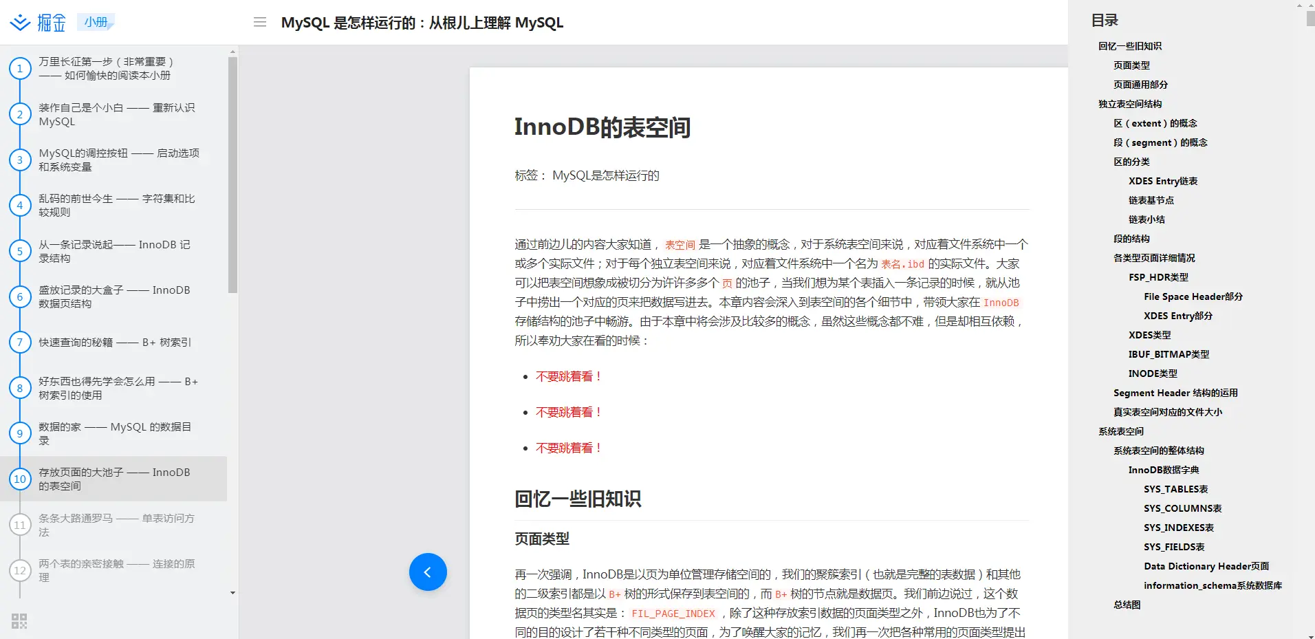
Task: Jump to XDES Entry链表 section
Action: 1163,181
